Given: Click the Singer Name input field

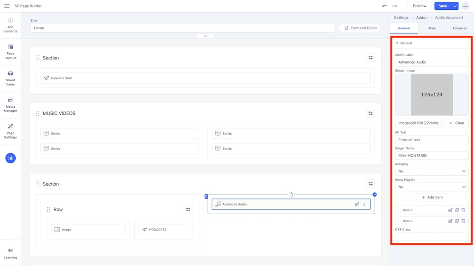Looking at the screenshot, I should (431, 155).
